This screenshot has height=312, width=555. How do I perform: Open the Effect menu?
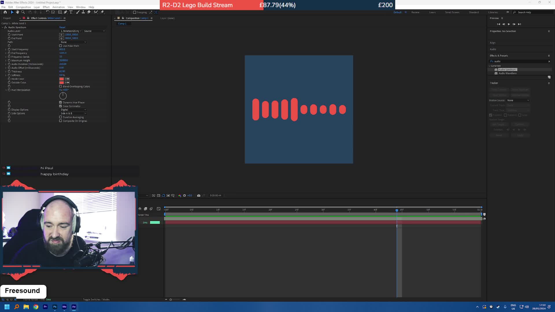[x=46, y=7]
